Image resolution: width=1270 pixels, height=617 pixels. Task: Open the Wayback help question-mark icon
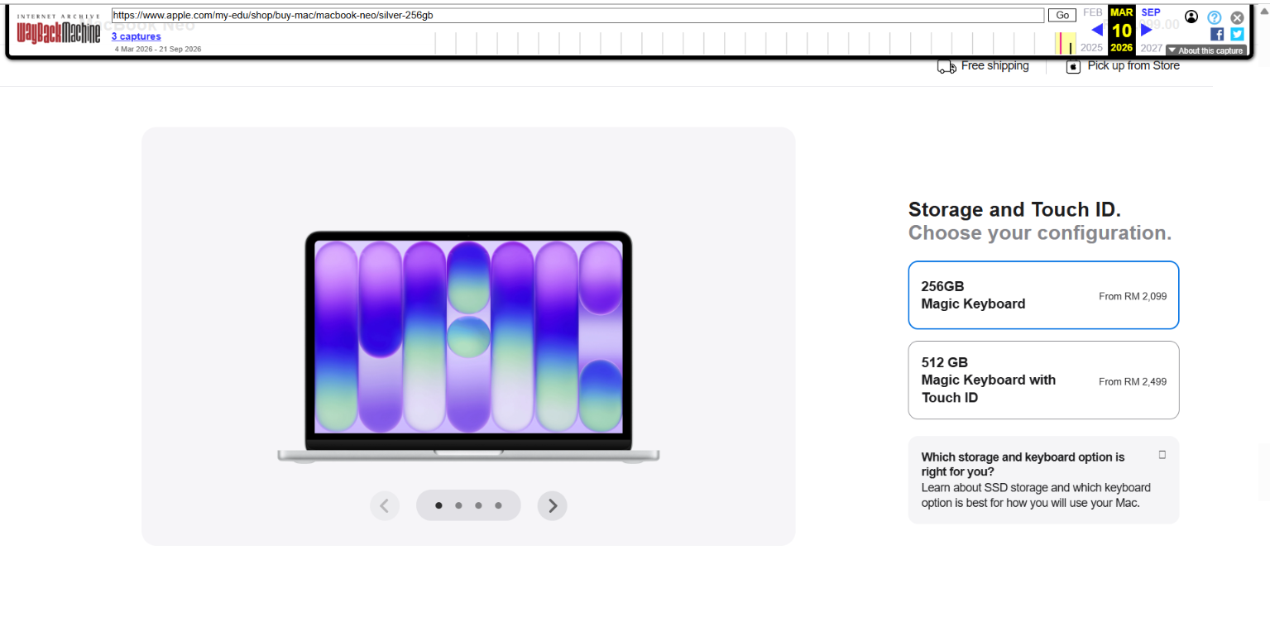coord(1215,17)
